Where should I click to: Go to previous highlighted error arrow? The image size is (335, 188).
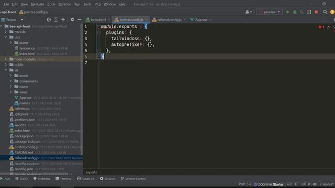tap(328, 27)
